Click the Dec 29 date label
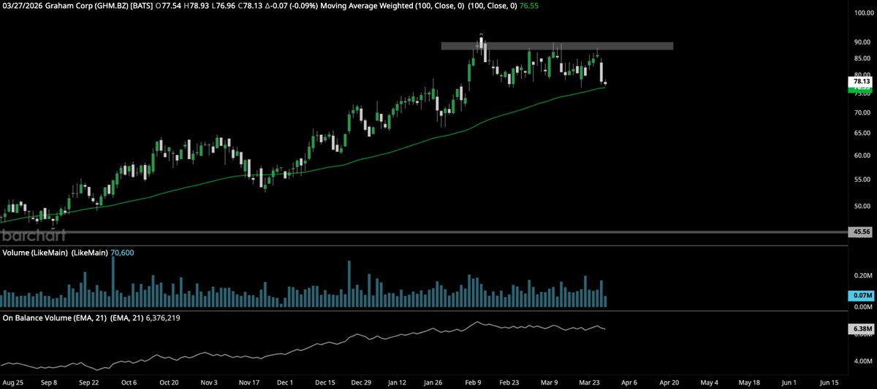877x389 pixels. click(361, 382)
